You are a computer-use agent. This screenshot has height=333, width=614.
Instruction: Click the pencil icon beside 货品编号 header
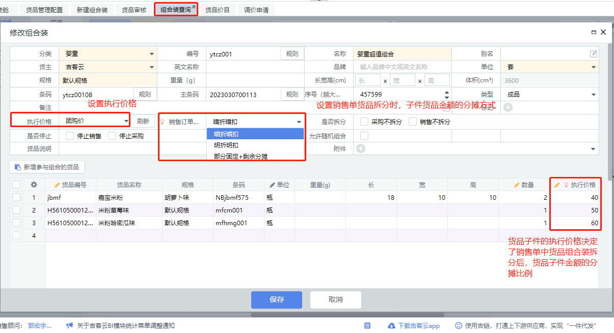click(57, 185)
